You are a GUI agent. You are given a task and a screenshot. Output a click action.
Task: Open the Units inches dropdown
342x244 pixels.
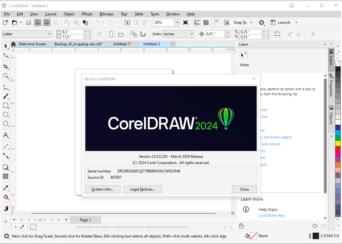click(191, 34)
